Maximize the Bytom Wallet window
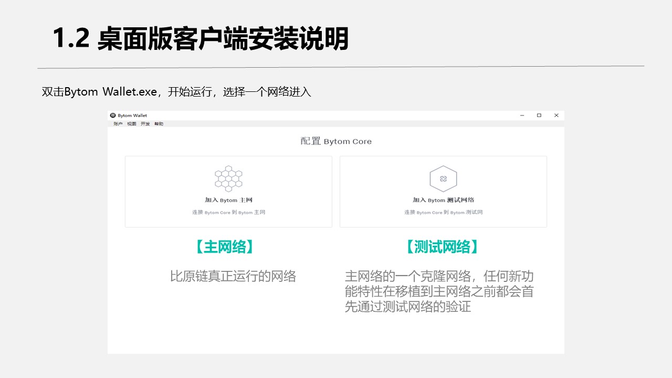This screenshot has width=672, height=378. (x=539, y=115)
